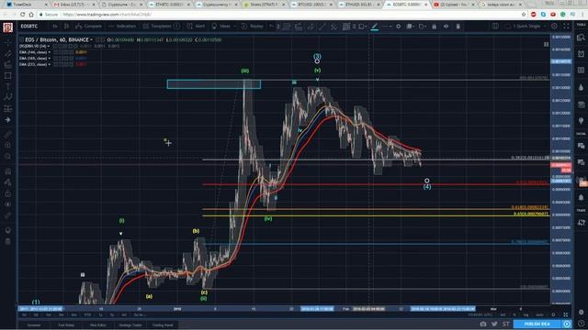Expand the EMA (233, close) legend dropdown

click(49, 64)
